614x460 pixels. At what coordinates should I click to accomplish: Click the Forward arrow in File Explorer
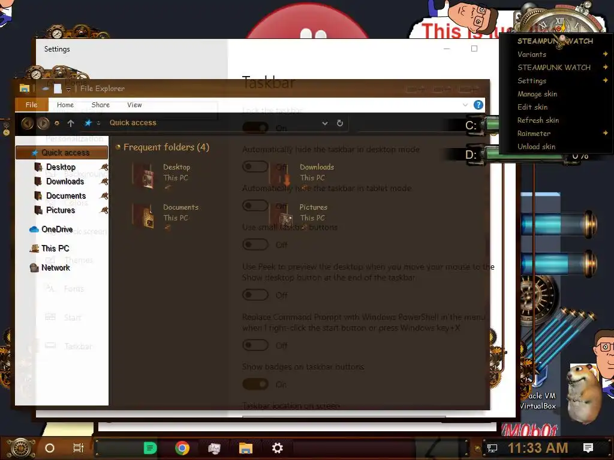43,123
